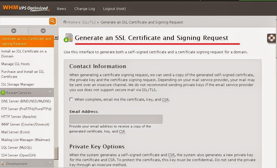Click the green Restart Services icon
Viewport: 277px width, 168px height.
pyautogui.click(x=3, y=92)
